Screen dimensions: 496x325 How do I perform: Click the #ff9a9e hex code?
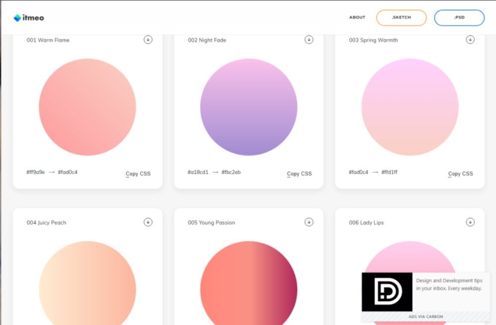coord(36,173)
